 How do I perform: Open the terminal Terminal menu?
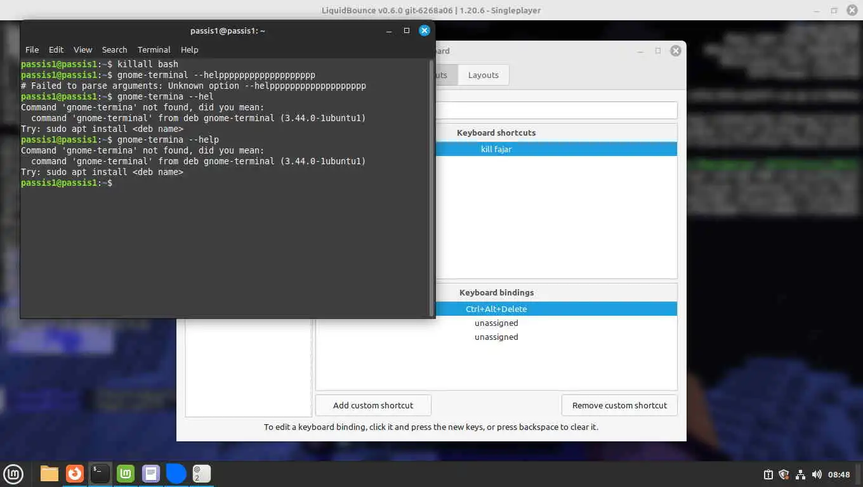coord(154,49)
